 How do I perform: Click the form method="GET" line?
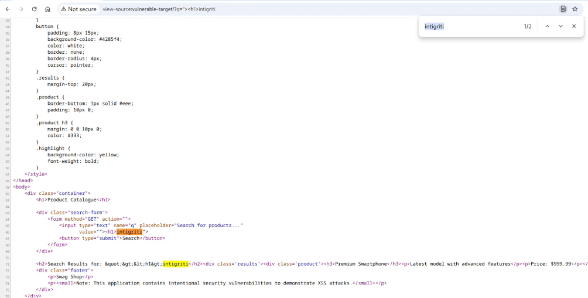pyautogui.click(x=89, y=219)
